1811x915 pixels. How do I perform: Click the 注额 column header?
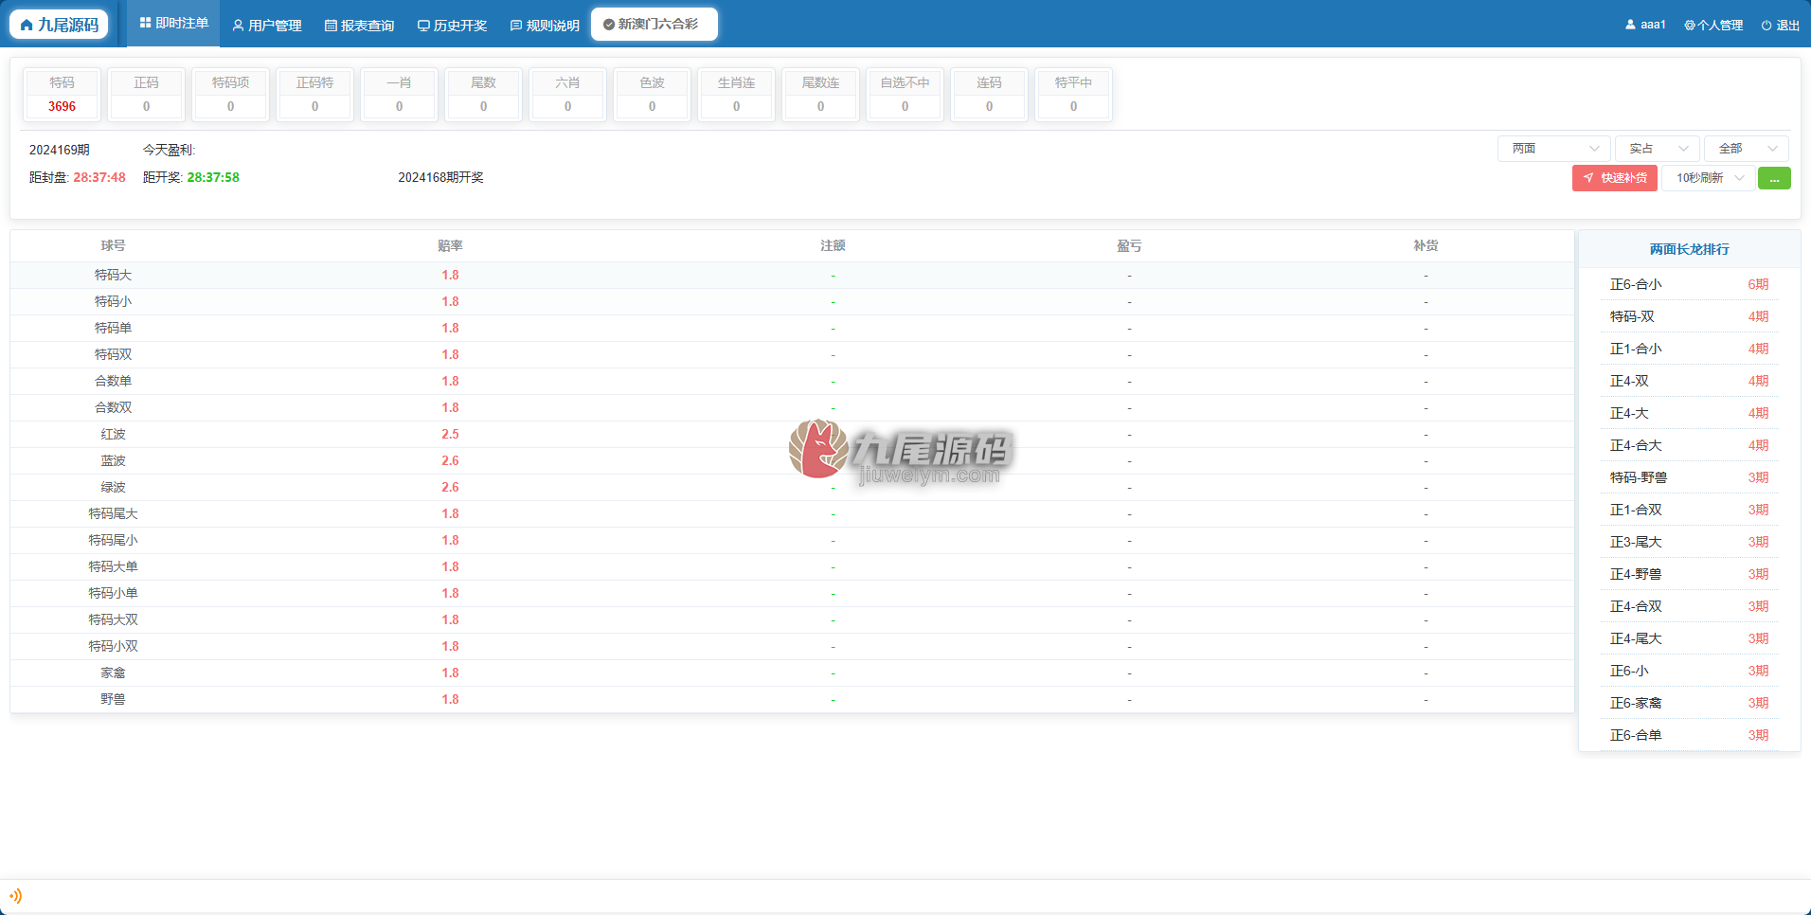click(x=833, y=245)
